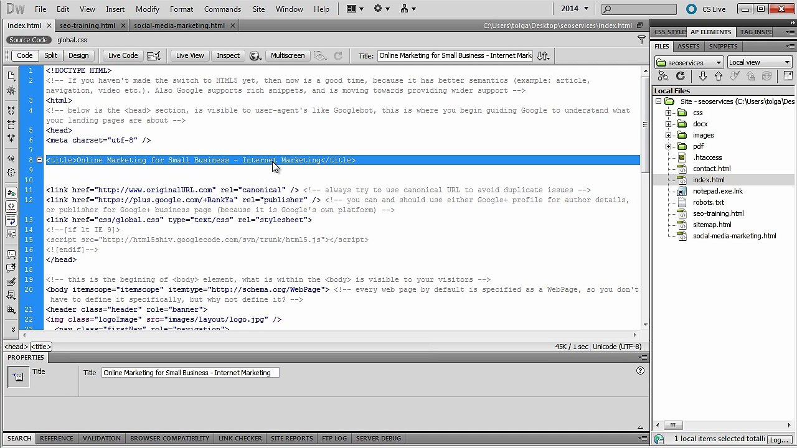Open the Commands menu
Screen dimensions: 797x448
pos(222,9)
